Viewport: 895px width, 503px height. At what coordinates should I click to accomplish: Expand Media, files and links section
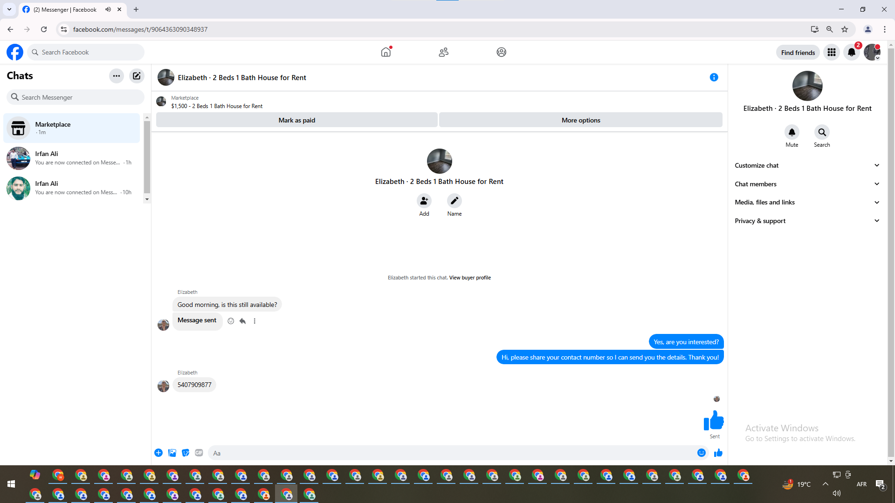[x=807, y=202]
